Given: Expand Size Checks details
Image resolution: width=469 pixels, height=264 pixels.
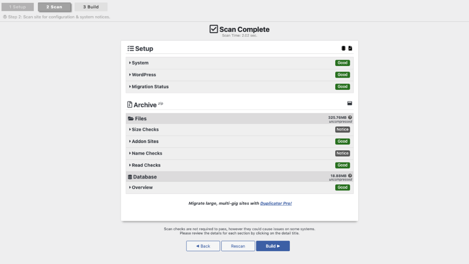Looking at the screenshot, I should point(239,130).
